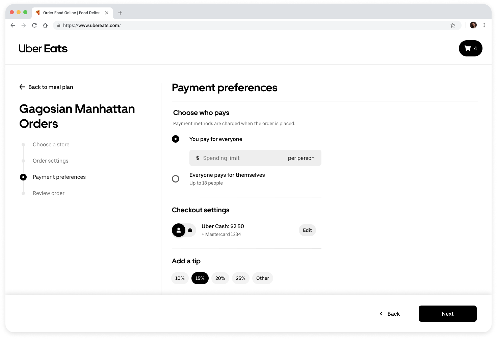497x339 pixels.
Task: Return via Back to meal plan link
Action: point(46,87)
